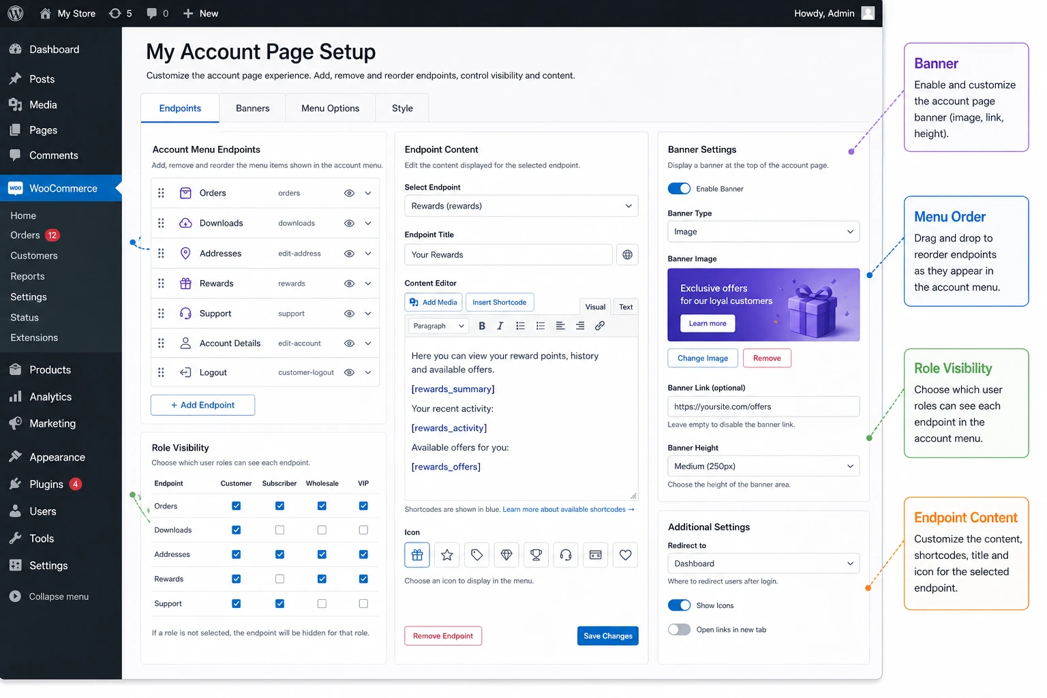The width and height of the screenshot is (1047, 698).
Task: Open the Banner Height dropdown
Action: pyautogui.click(x=763, y=466)
